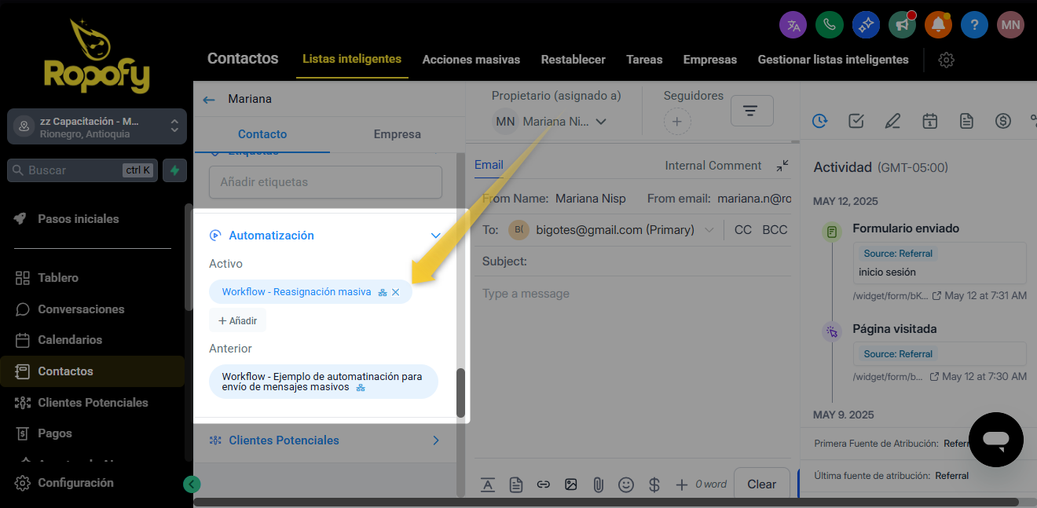Expand the Clientes Potenciales section
Screen dimensions: 1037x508
[x=435, y=440]
